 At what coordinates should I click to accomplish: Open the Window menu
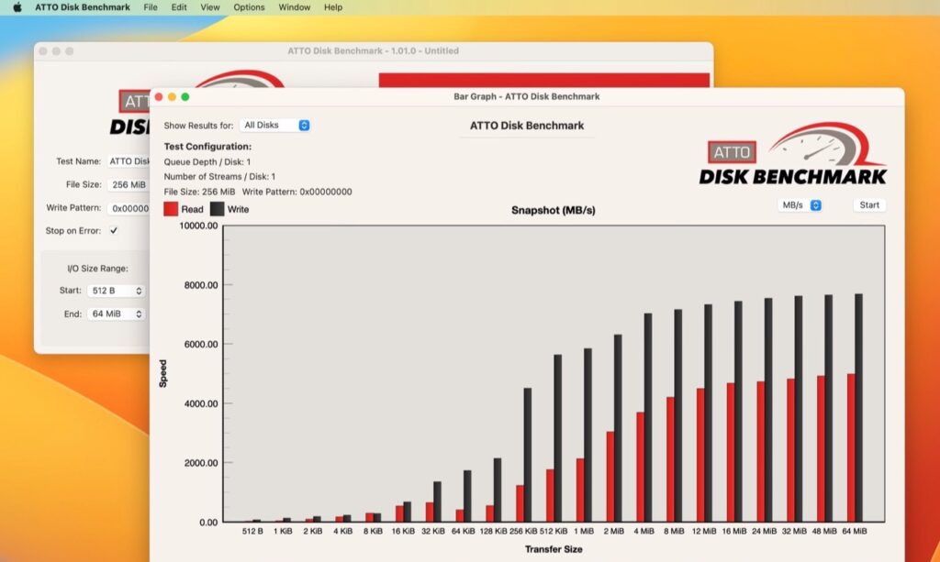[294, 7]
